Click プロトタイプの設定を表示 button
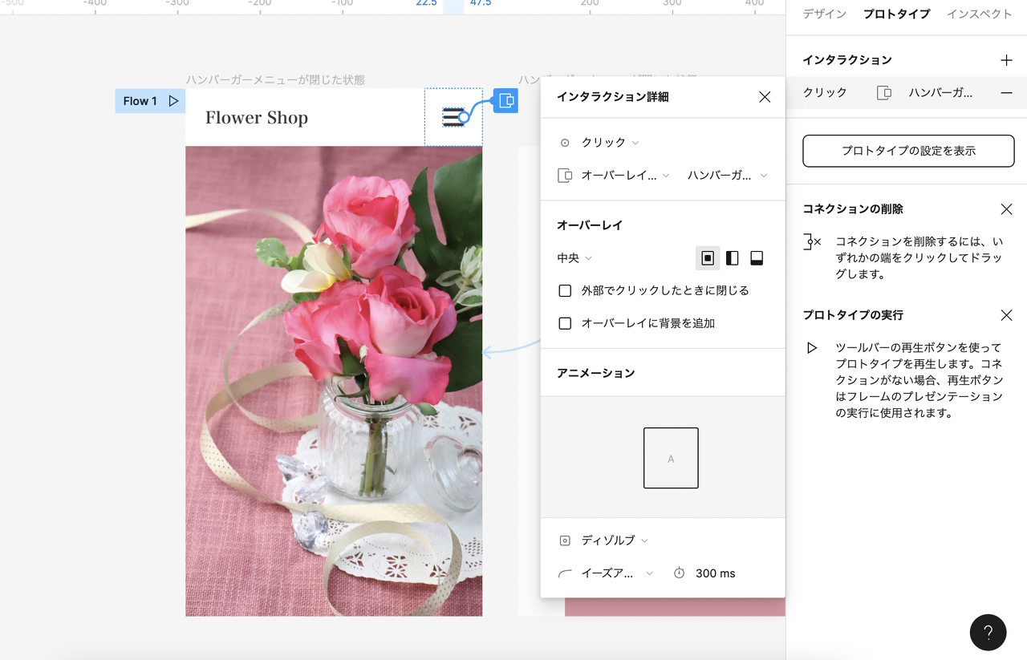Viewport: 1027px width, 660px height. pyautogui.click(x=902, y=151)
